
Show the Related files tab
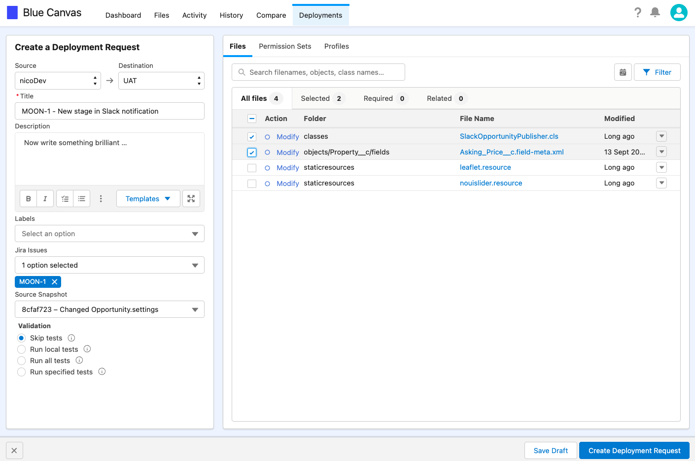pyautogui.click(x=447, y=98)
